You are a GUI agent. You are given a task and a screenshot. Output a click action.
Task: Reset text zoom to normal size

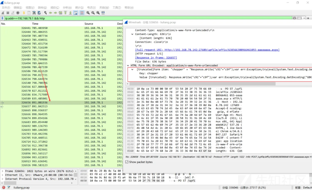pyautogui.click(x=98, y=13)
